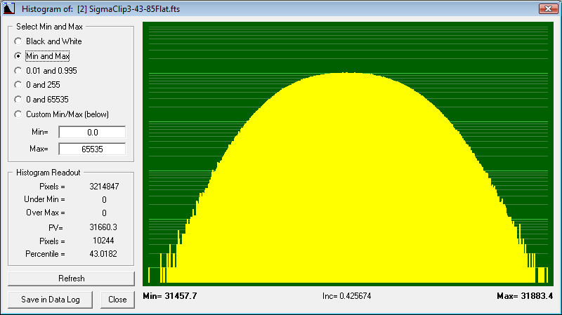This screenshot has width=562, height=315.
Task: Click the Percentile readout value 43.0182
Action: pyautogui.click(x=104, y=253)
